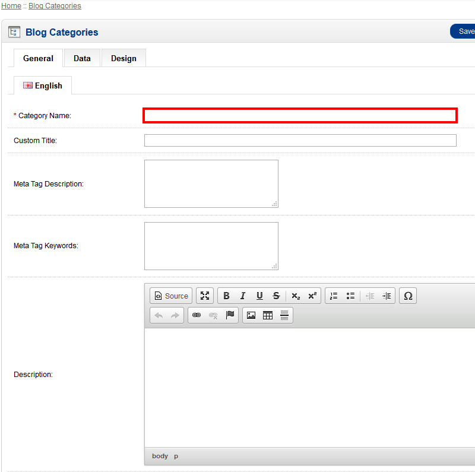Apply strikethrough formatting
This screenshot has width=475, height=472.
point(276,296)
